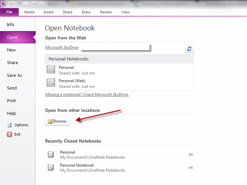Open the Personal (Web) notebook
The image size is (247, 185).
72,81
